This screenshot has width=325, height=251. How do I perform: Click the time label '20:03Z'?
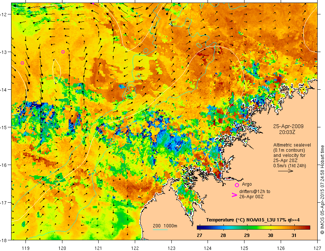287,132
